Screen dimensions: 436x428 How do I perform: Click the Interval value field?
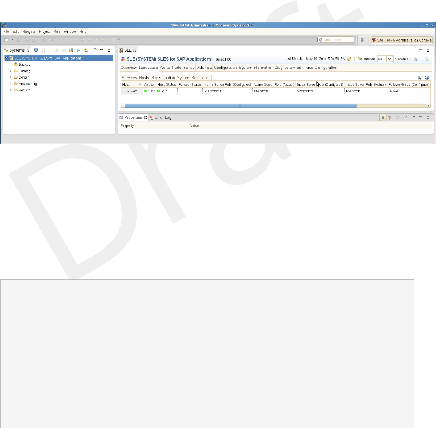pyautogui.click(x=382, y=59)
